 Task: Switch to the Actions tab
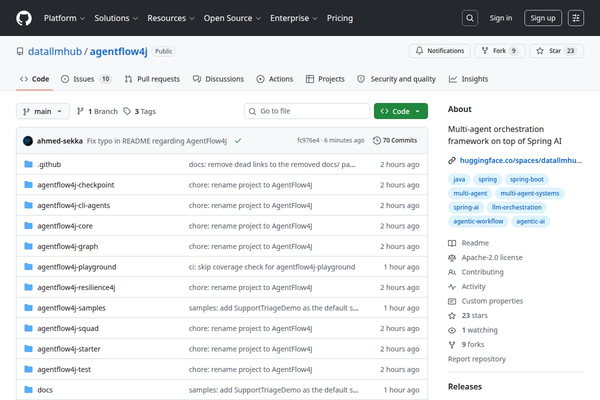pos(275,79)
